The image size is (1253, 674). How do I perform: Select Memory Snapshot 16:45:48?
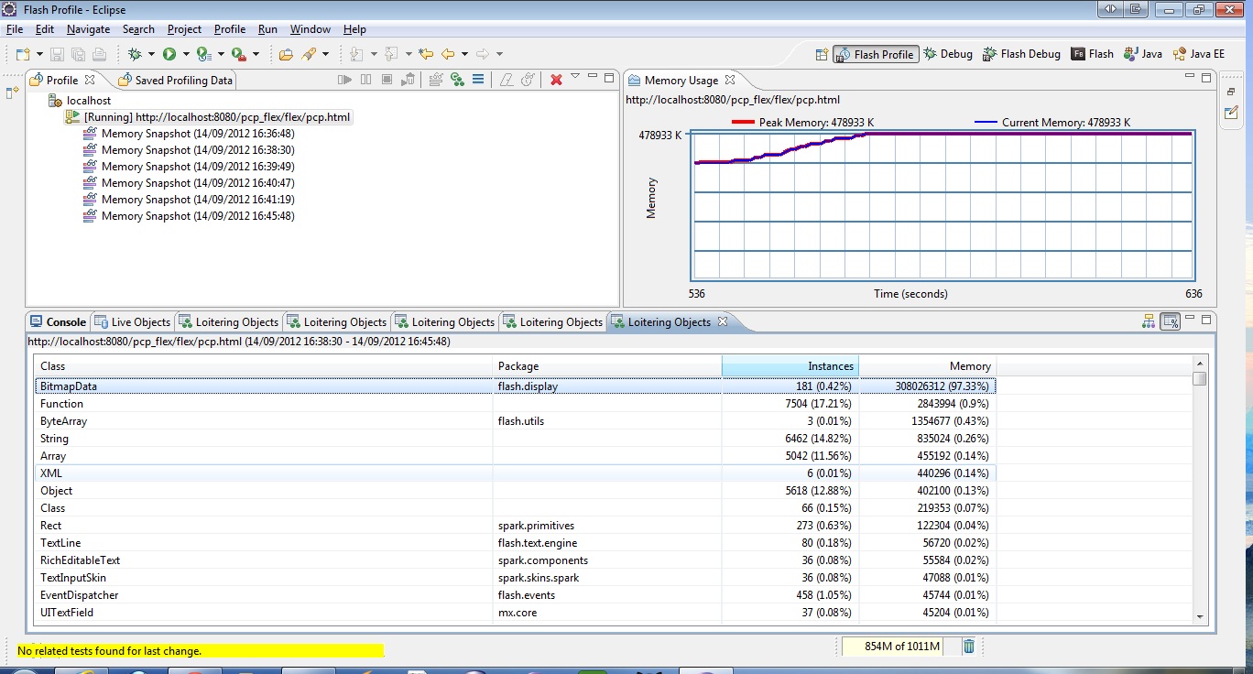189,216
